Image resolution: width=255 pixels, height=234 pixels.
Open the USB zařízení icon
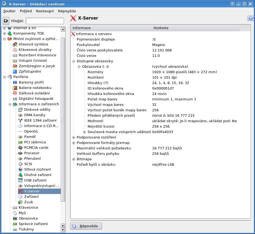tap(20, 180)
